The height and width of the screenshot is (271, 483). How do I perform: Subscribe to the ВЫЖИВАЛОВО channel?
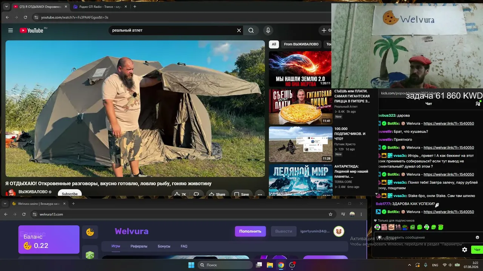[69, 194]
